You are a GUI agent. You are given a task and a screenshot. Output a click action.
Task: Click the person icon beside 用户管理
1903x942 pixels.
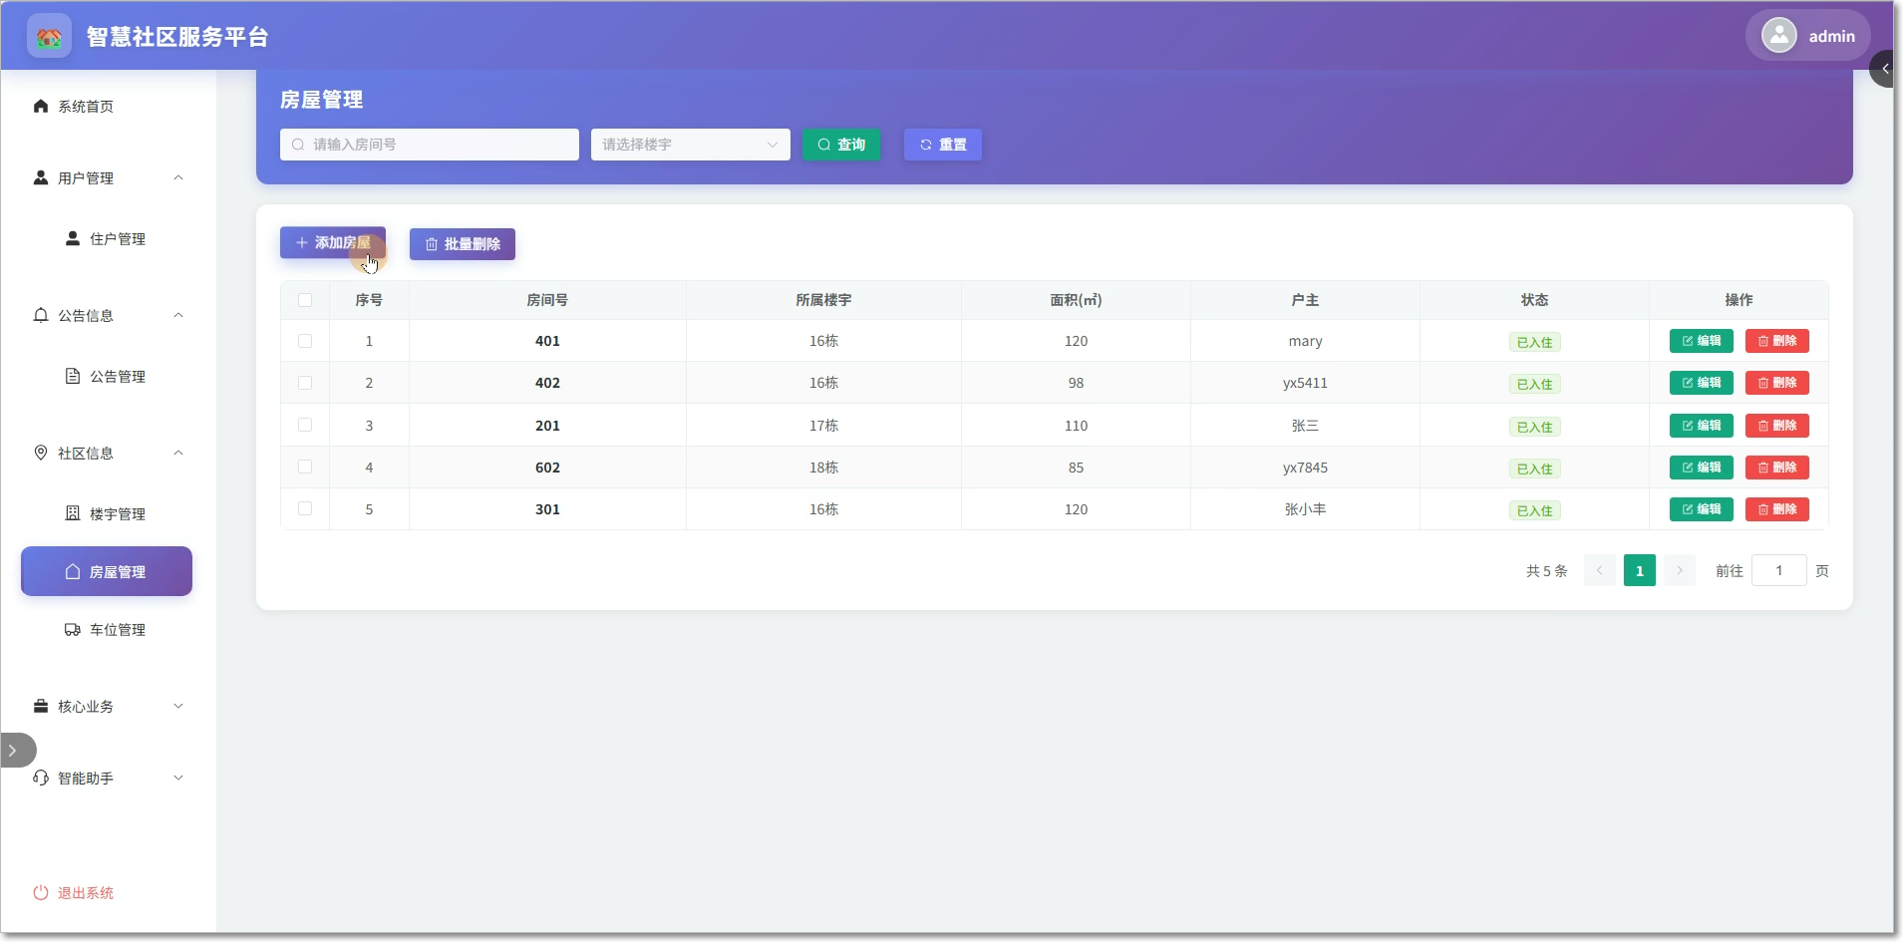[x=41, y=177]
